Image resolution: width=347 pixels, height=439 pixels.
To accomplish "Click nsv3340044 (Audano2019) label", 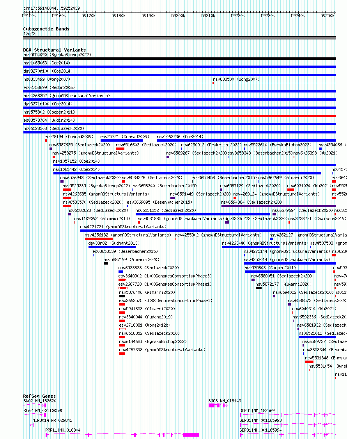I will (x=146, y=317).
